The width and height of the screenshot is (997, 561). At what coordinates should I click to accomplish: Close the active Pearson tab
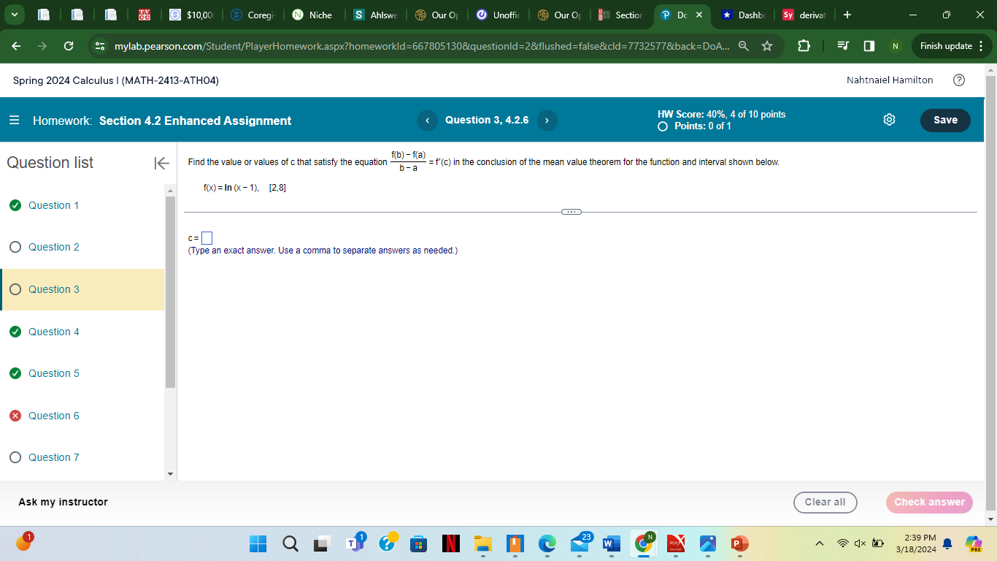coord(698,15)
